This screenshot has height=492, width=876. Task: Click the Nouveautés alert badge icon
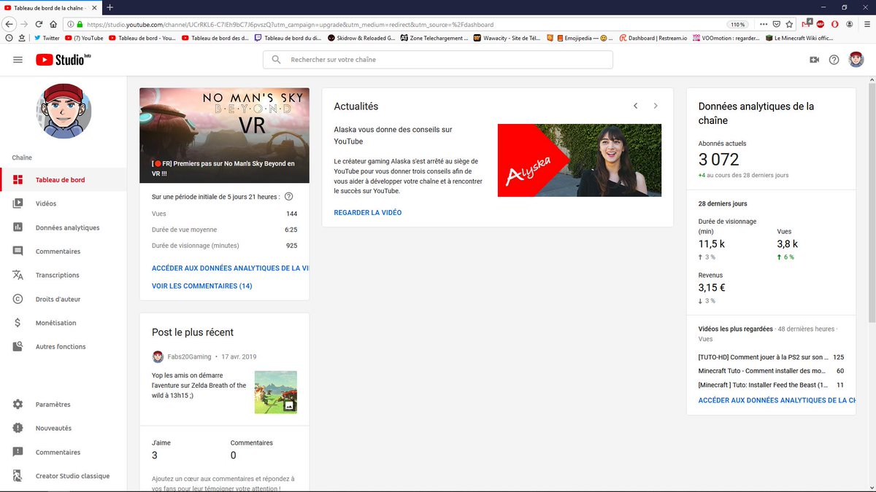pyautogui.click(x=18, y=429)
